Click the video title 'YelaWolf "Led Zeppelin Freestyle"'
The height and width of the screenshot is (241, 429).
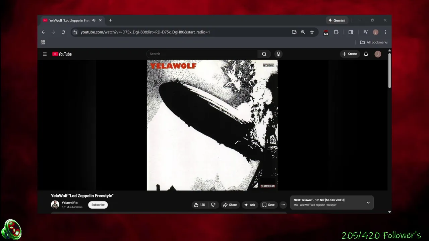pyautogui.click(x=82, y=196)
